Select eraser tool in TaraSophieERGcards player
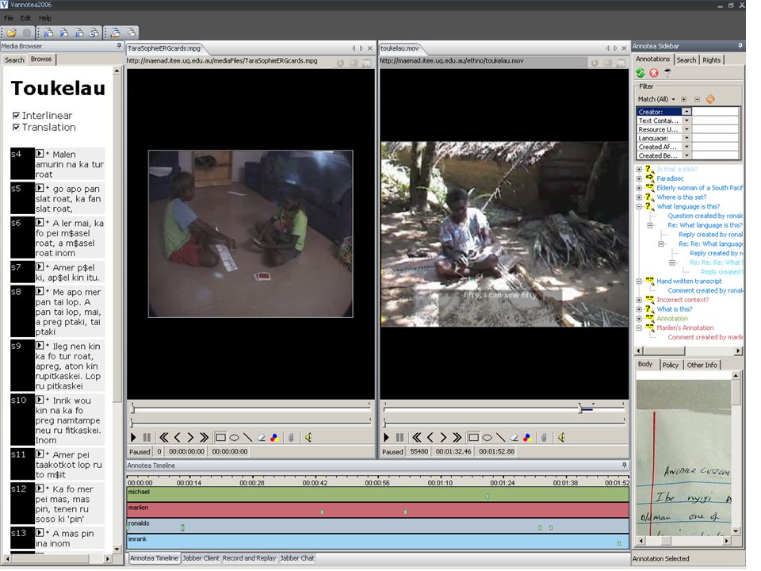Screen dimensions: 761x571 [261, 438]
